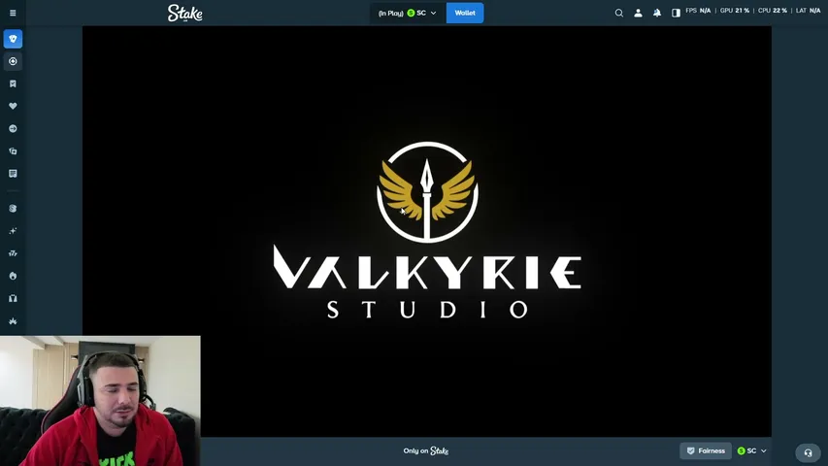828x466 pixels.
Task: Open the Wallet
Action: 465,13
